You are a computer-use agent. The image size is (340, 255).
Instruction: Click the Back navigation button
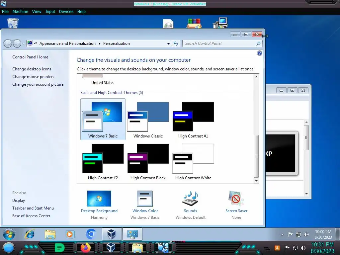click(8, 43)
